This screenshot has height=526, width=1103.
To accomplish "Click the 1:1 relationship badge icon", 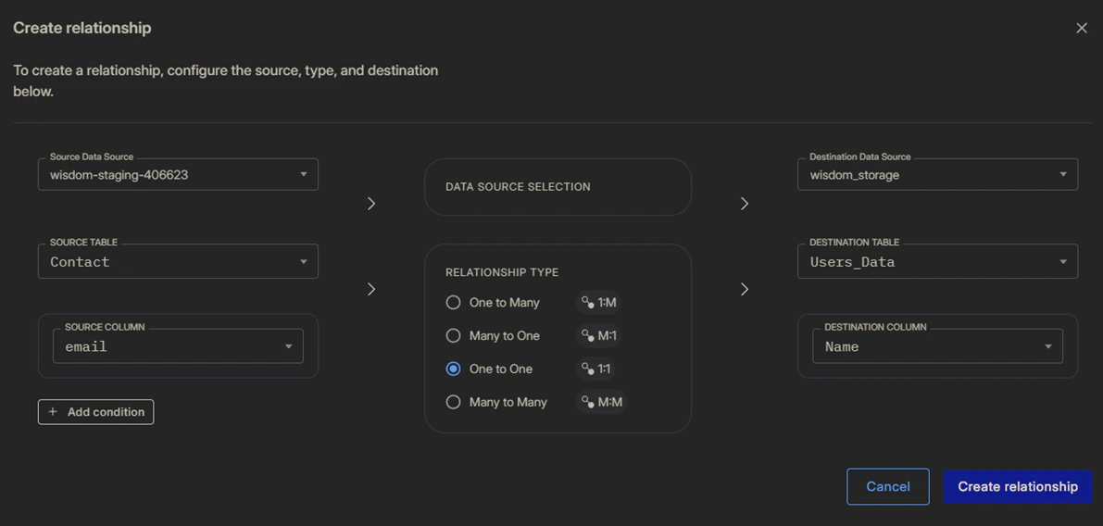I will coord(595,369).
